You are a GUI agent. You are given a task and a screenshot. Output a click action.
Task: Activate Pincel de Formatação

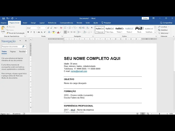(15, 33)
